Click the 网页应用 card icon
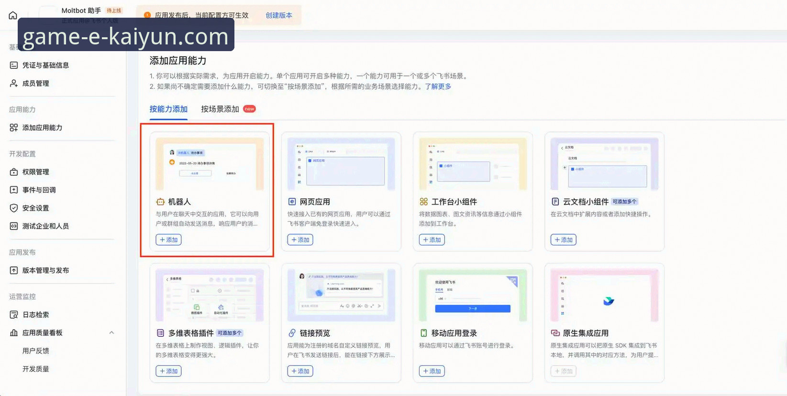 click(x=292, y=202)
